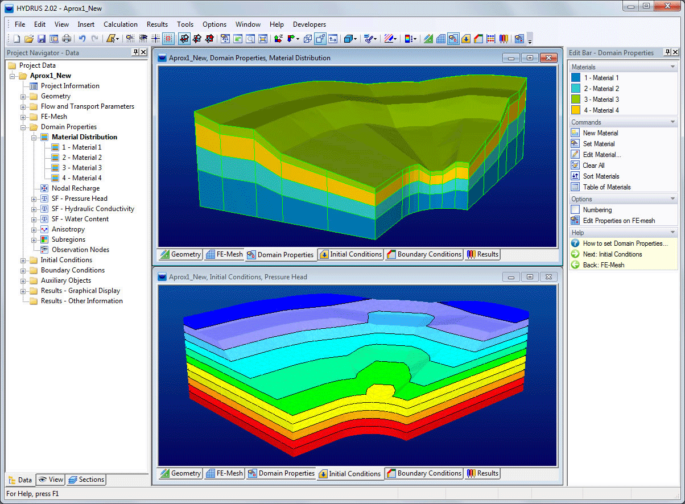
Task: Click the New Material command icon
Action: pos(575,133)
